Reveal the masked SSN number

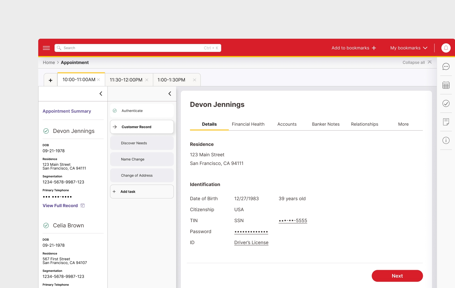click(293, 221)
